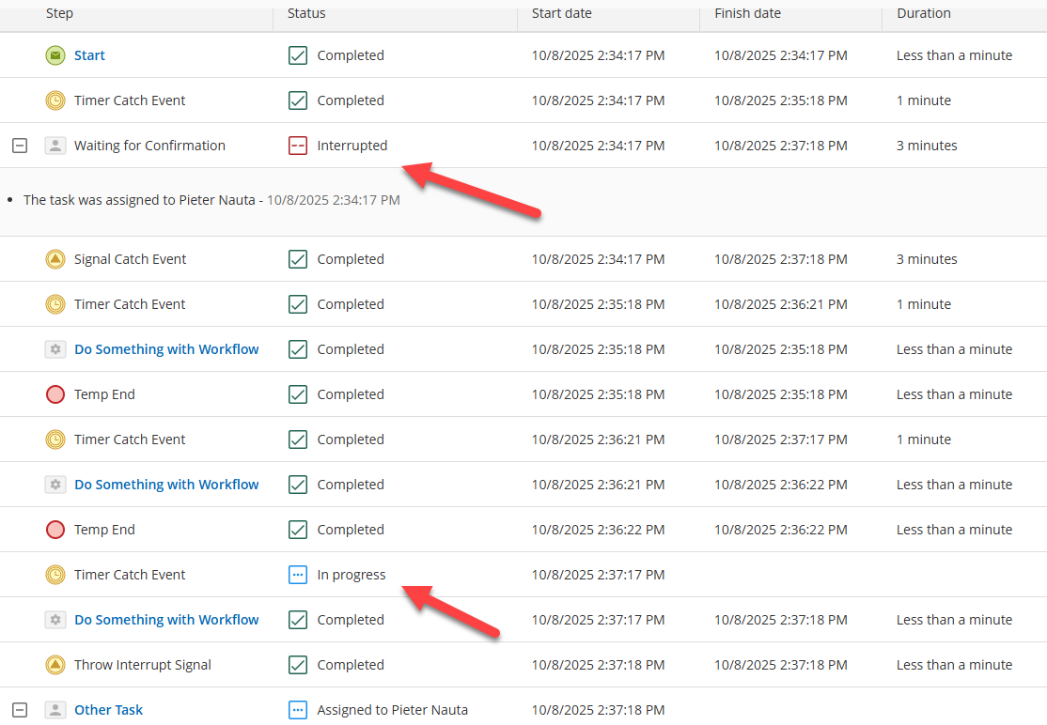Click the Duration column header
The image size is (1047, 725).
(x=923, y=13)
